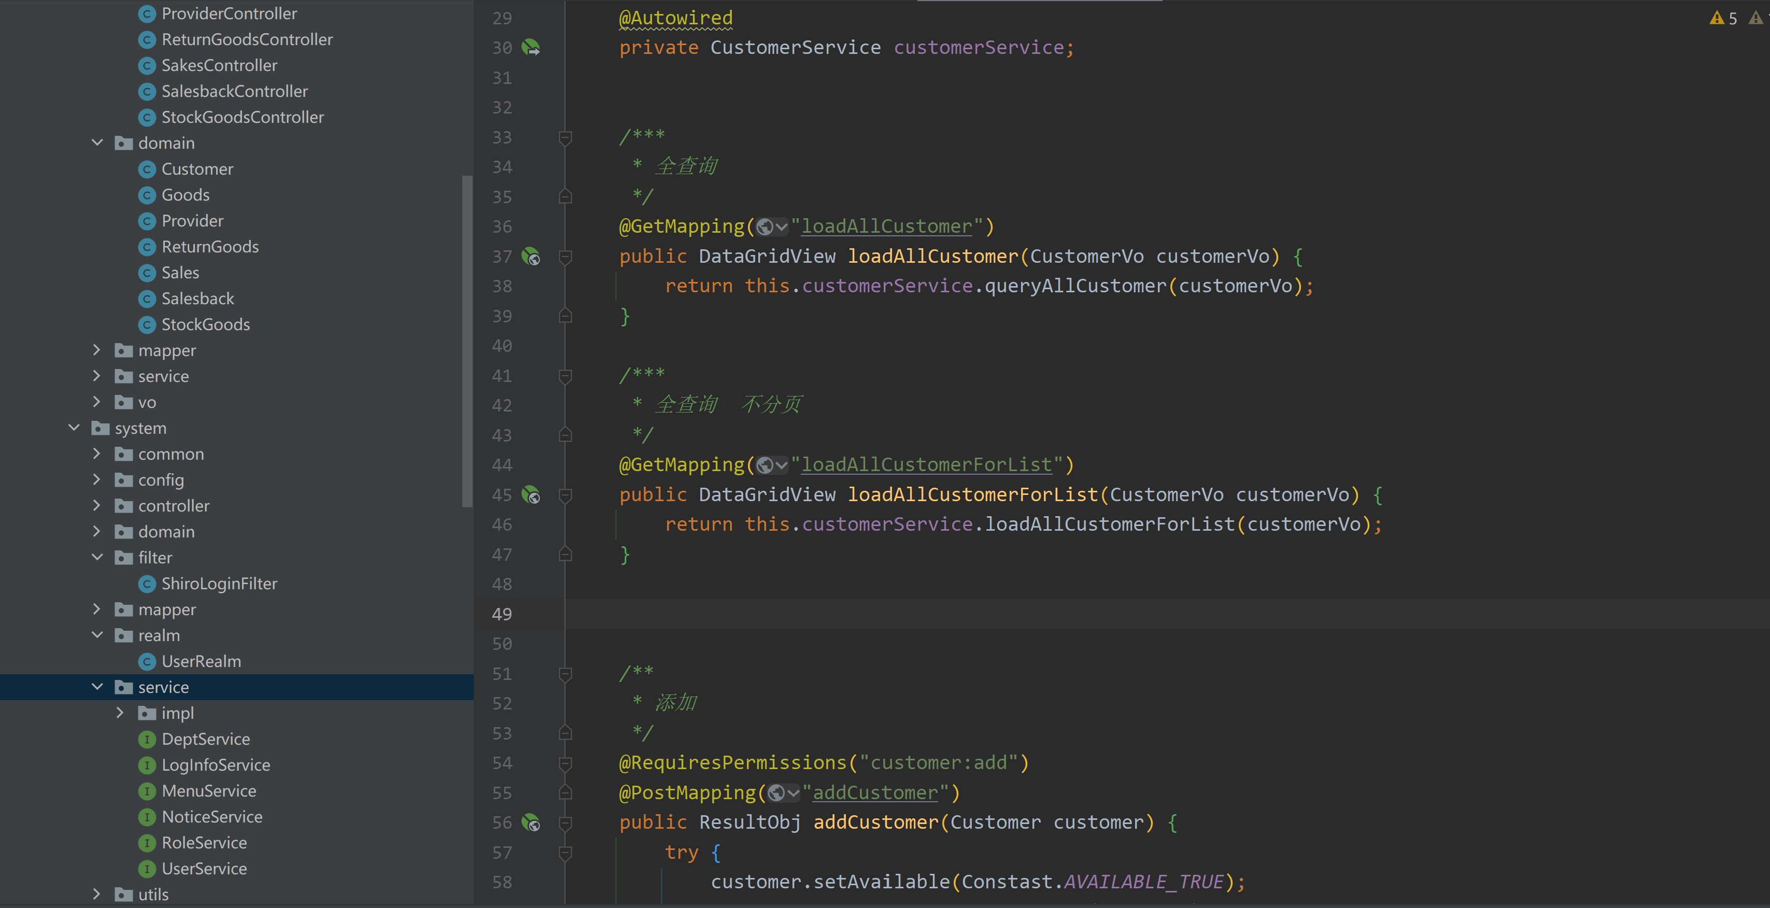This screenshot has height=908, width=1770.
Task: Select ShiroLoginFilter in filter package
Action: click(x=219, y=583)
